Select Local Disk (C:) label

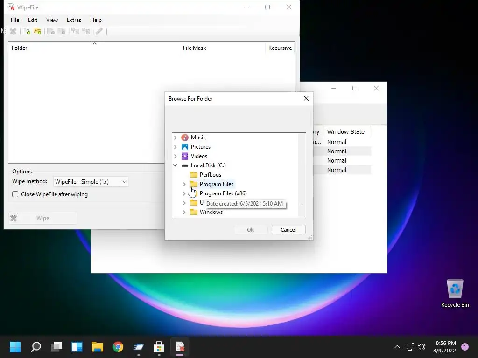click(208, 165)
